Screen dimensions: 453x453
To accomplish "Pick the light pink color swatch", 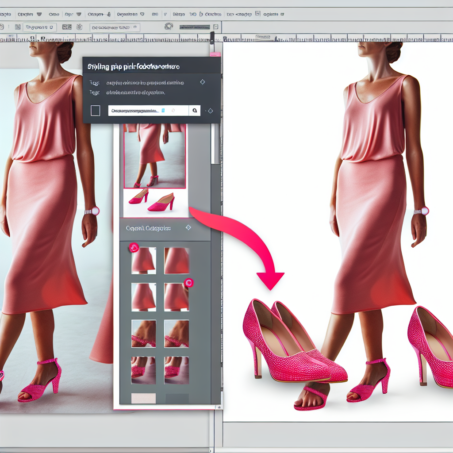I will click(144, 398).
